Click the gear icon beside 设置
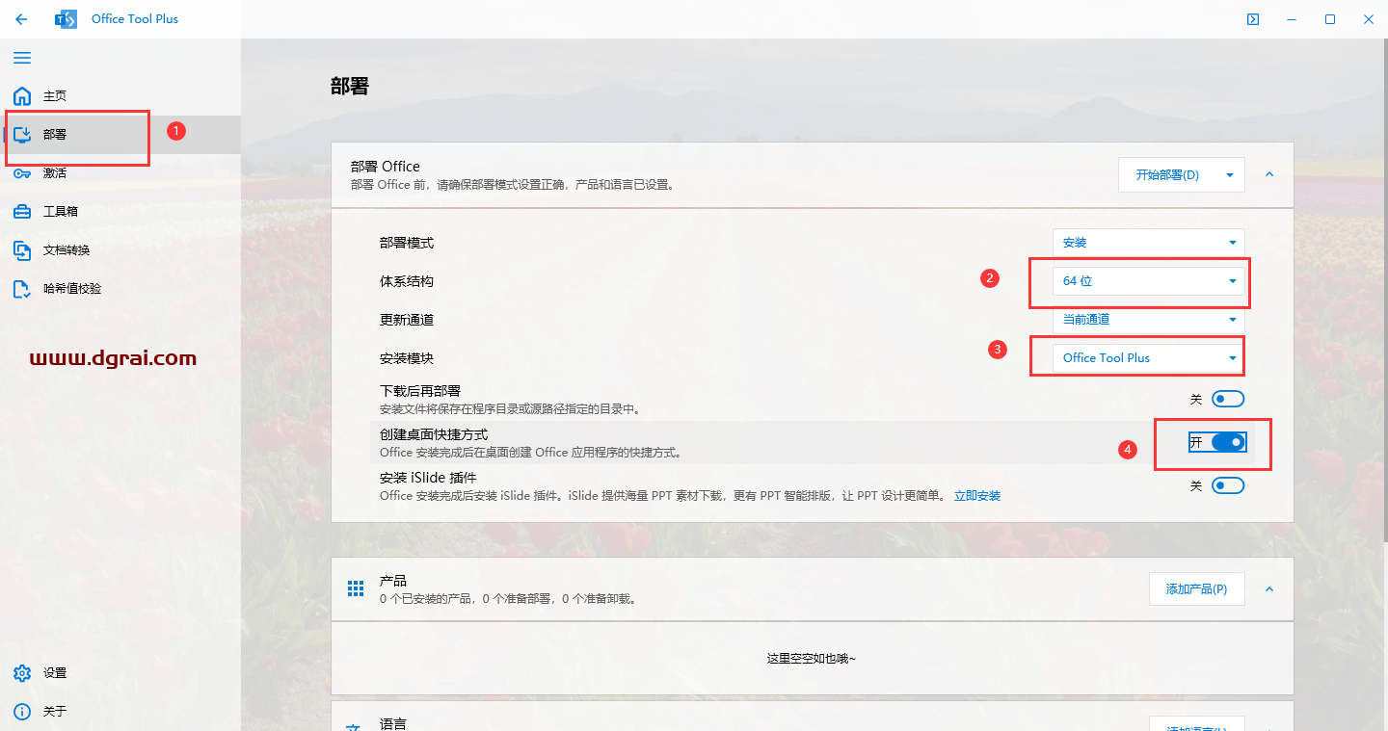The image size is (1388, 731). (22, 673)
